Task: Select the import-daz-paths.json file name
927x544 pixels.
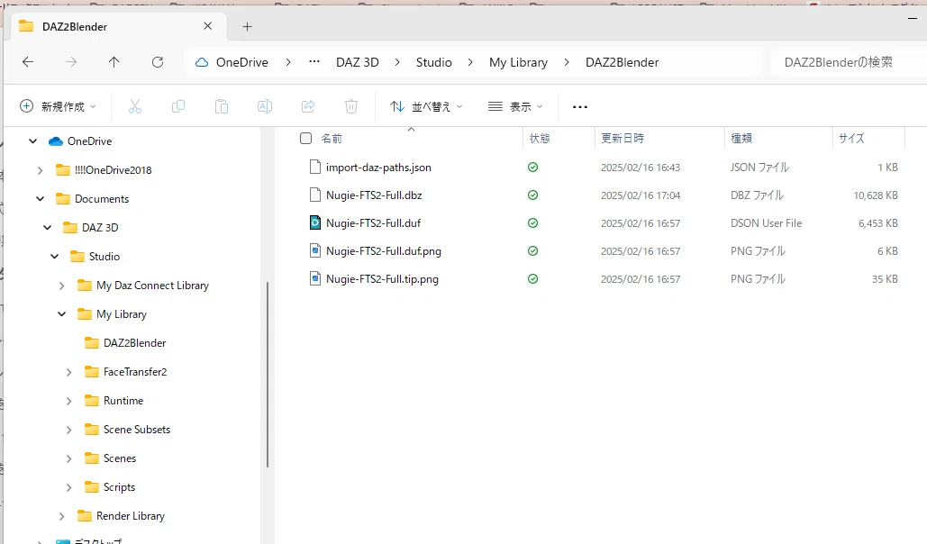Action: click(378, 168)
